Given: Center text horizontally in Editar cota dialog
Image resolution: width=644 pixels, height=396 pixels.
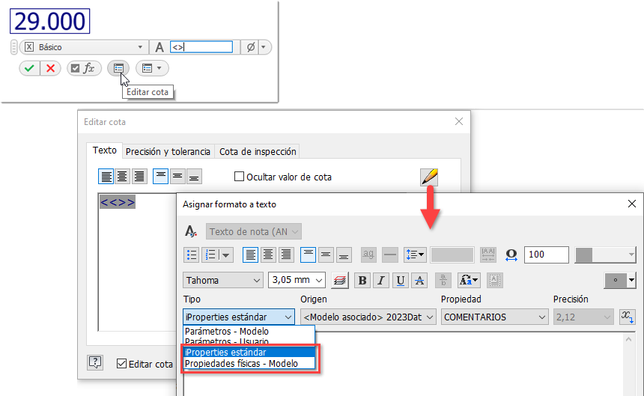Looking at the screenshot, I should (122, 177).
